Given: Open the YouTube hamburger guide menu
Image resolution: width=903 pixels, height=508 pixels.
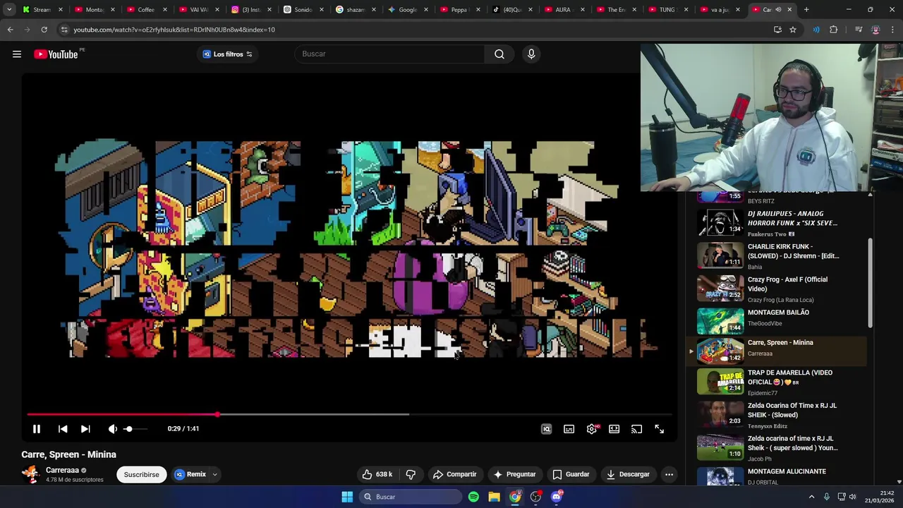Looking at the screenshot, I should [x=17, y=54].
